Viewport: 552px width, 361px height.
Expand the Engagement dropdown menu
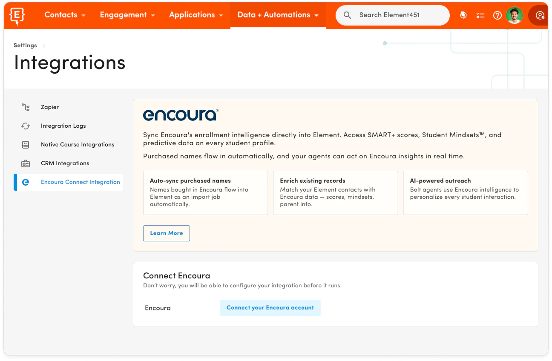tap(127, 15)
